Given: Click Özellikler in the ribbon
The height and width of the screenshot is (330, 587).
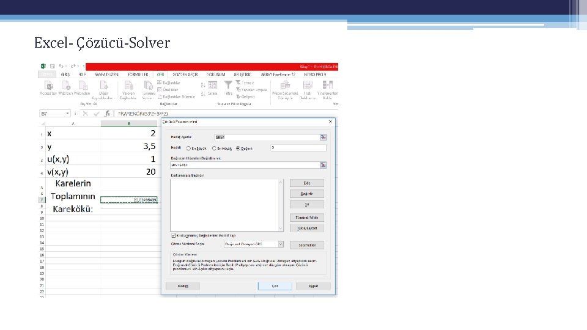Looking at the screenshot, I should (168, 90).
